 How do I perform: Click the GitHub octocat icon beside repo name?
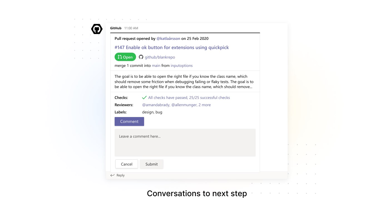pyautogui.click(x=141, y=57)
